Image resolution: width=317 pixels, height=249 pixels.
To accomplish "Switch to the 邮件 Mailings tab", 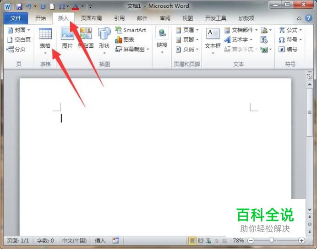I will [x=142, y=18].
